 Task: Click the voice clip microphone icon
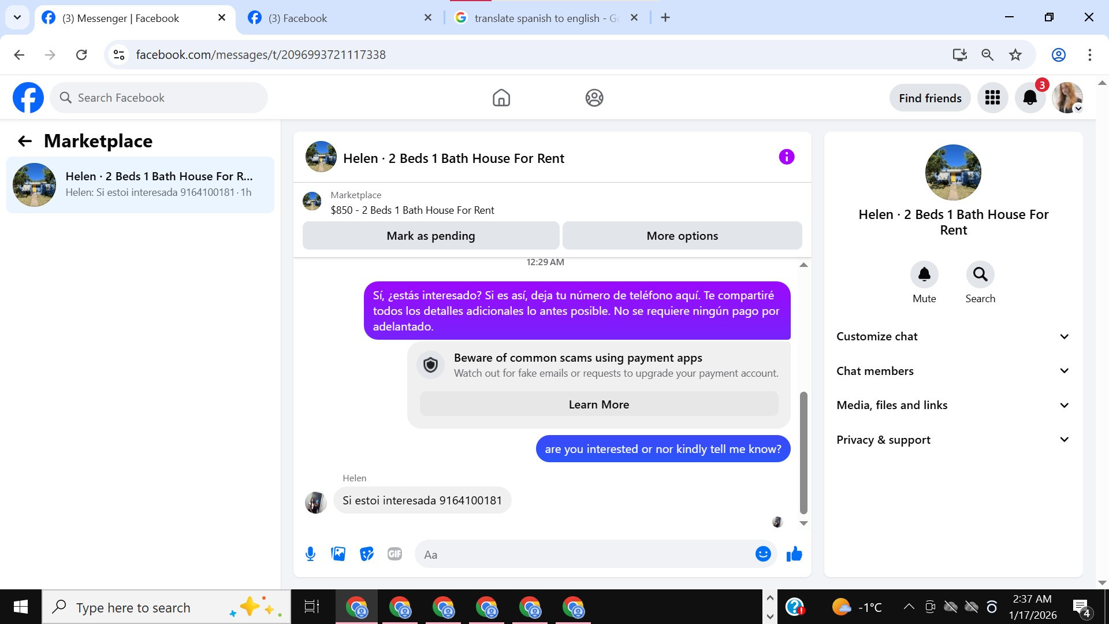click(x=310, y=554)
